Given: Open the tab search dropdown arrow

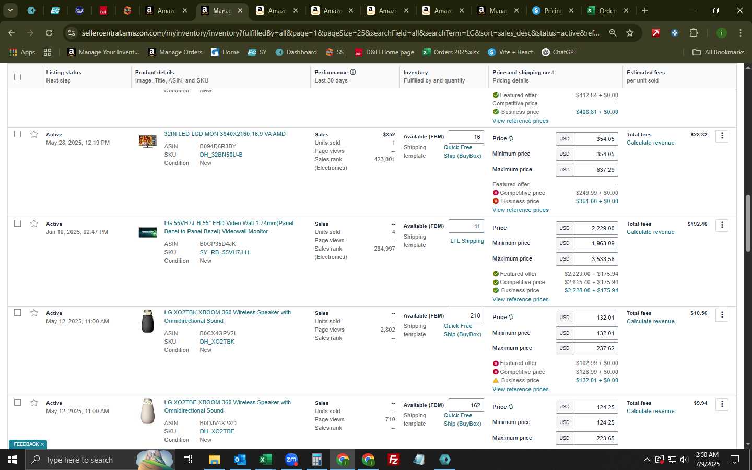Looking at the screenshot, I should [10, 10].
